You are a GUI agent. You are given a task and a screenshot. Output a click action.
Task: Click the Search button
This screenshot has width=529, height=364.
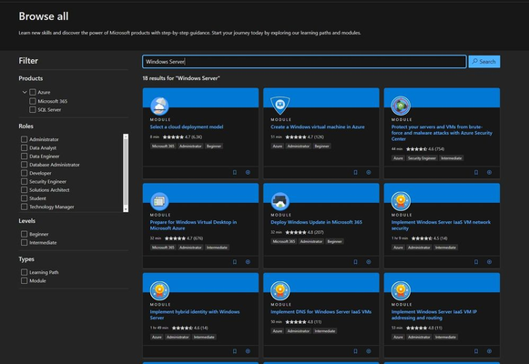pyautogui.click(x=484, y=62)
